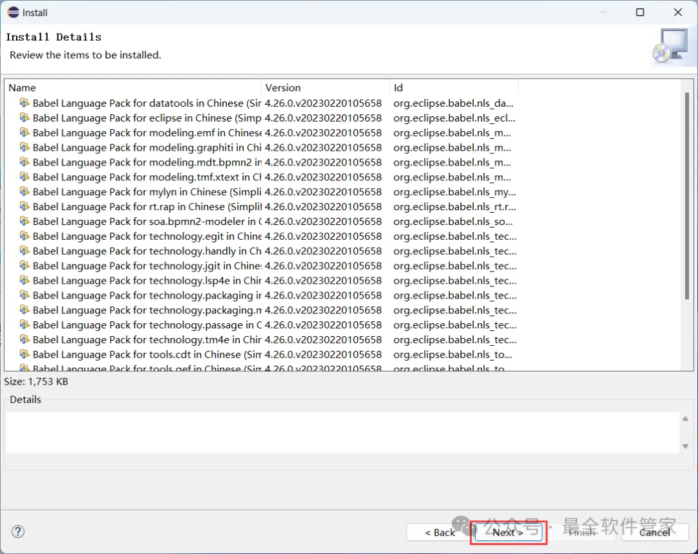Screen dimensions: 698x554
Task: Click the install list vertical scrollbar
Action: point(687,196)
